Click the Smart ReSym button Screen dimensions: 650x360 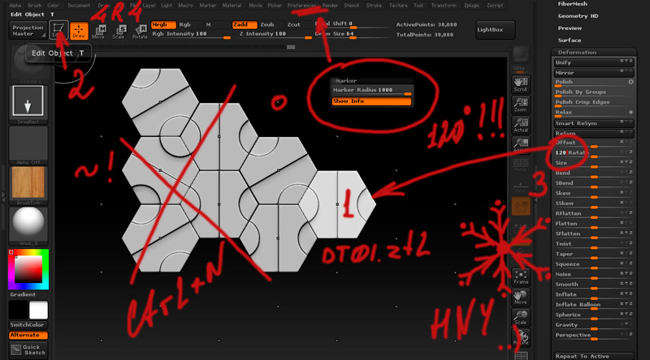click(594, 124)
